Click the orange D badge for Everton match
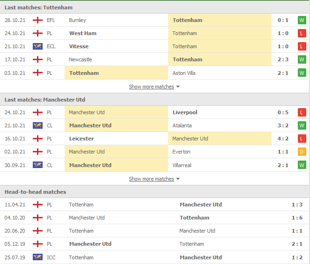The height and width of the screenshot is (264, 310). 302,152
